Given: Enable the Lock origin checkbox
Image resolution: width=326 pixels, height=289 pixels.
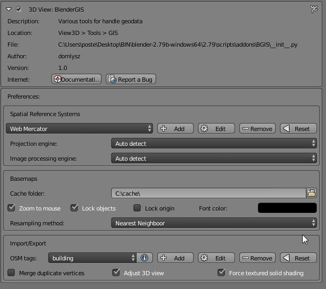Looking at the screenshot, I should coord(137,208).
